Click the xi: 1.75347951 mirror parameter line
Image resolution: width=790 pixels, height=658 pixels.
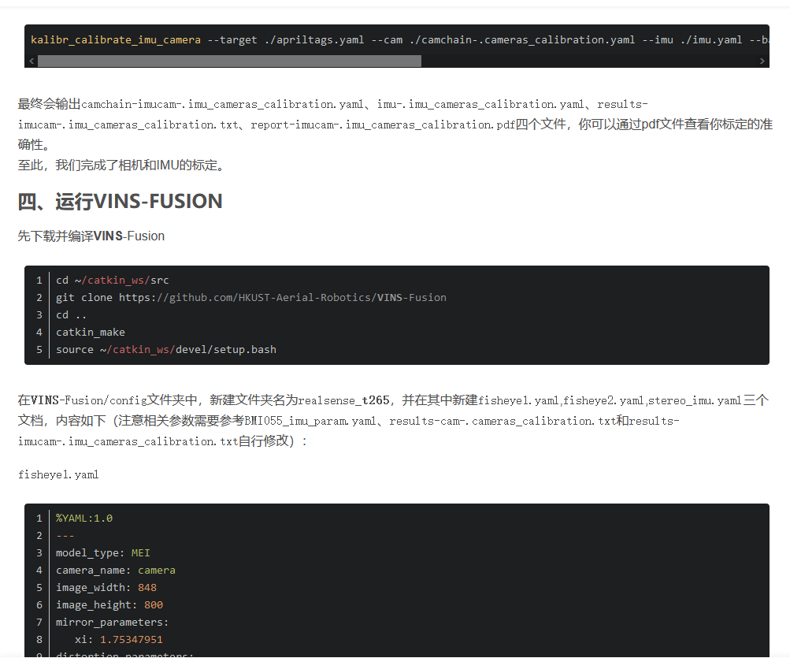pos(117,639)
